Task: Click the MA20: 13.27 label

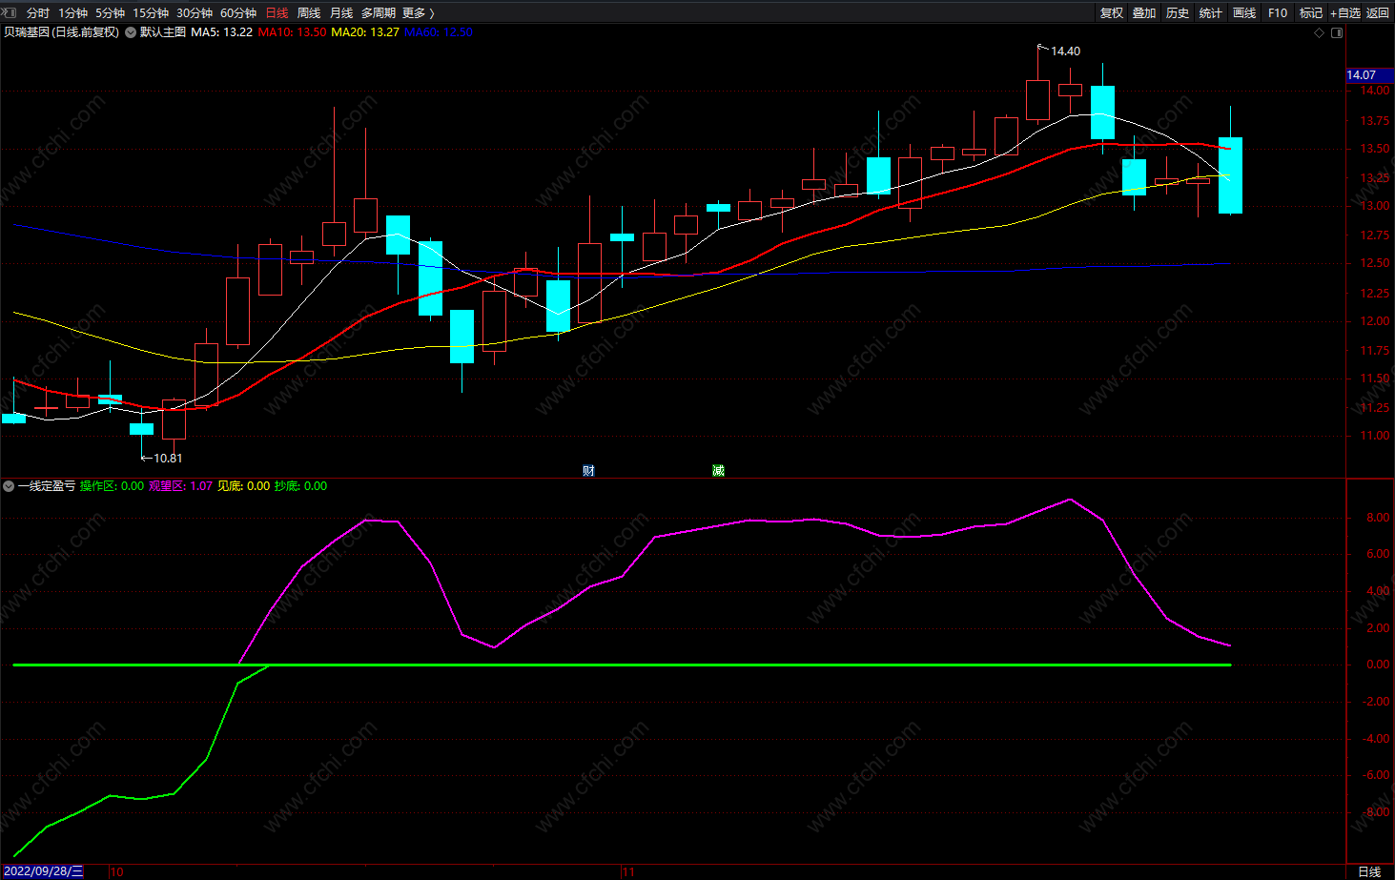Action: pos(365,32)
